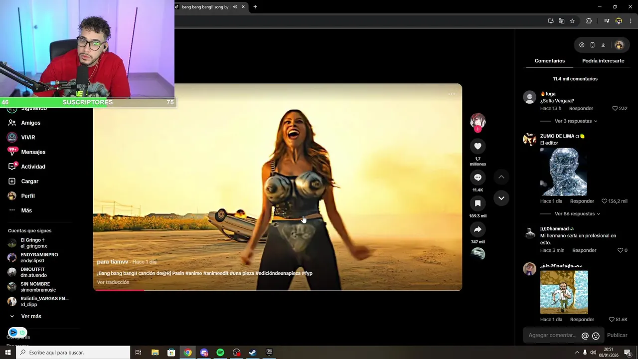Open the Chrome profile avatar
This screenshot has width=638, height=359.
pos(619,21)
